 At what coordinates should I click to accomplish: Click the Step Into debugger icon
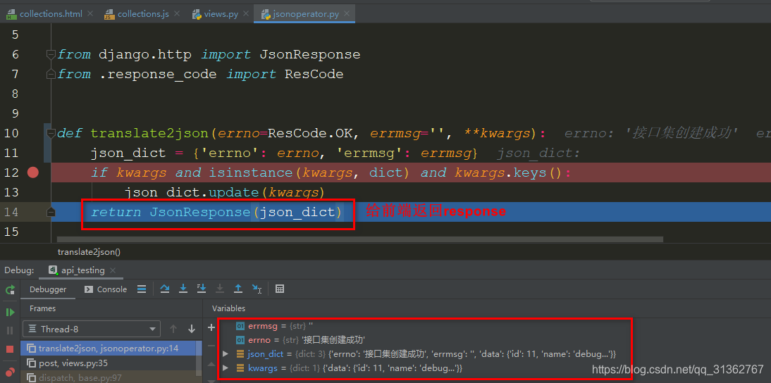pyautogui.click(x=183, y=289)
